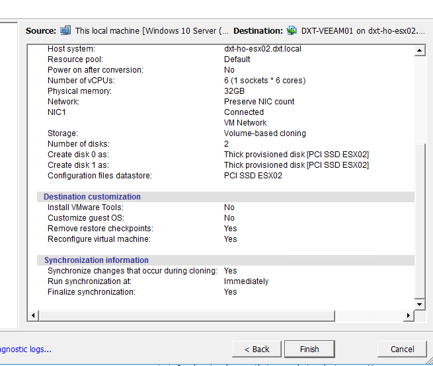Click the NIC1 status Connected
Viewport: 433px width, 366px height.
244,112
